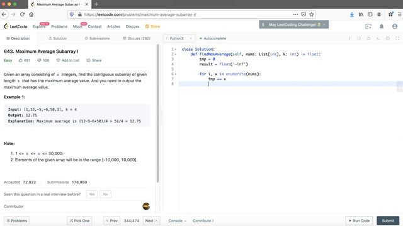
Task: Answer No to seen in interview
Action: [105, 194]
